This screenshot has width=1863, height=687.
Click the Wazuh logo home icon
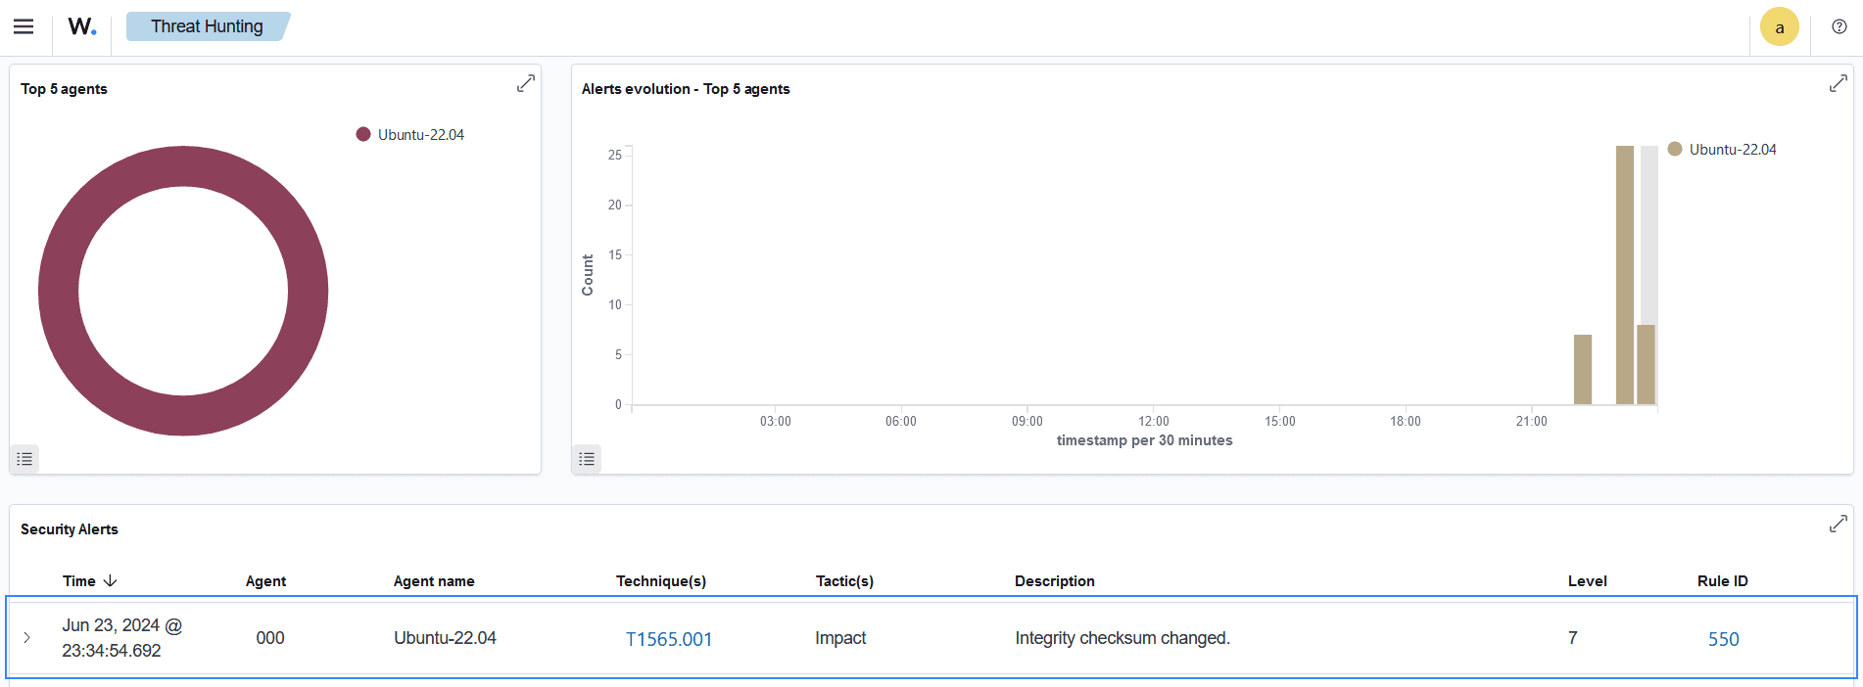point(82,26)
